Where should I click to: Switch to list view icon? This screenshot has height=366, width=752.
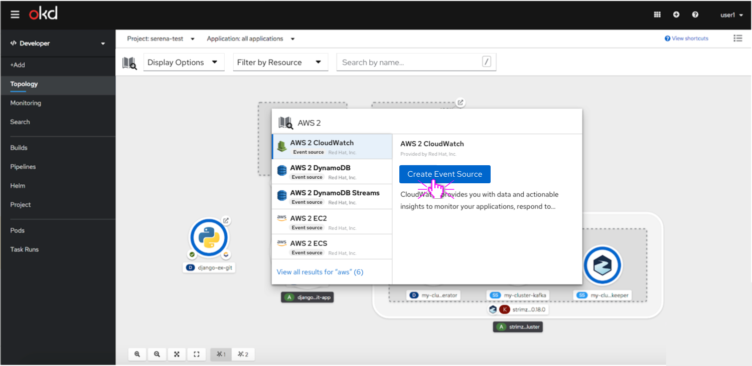[x=737, y=38]
